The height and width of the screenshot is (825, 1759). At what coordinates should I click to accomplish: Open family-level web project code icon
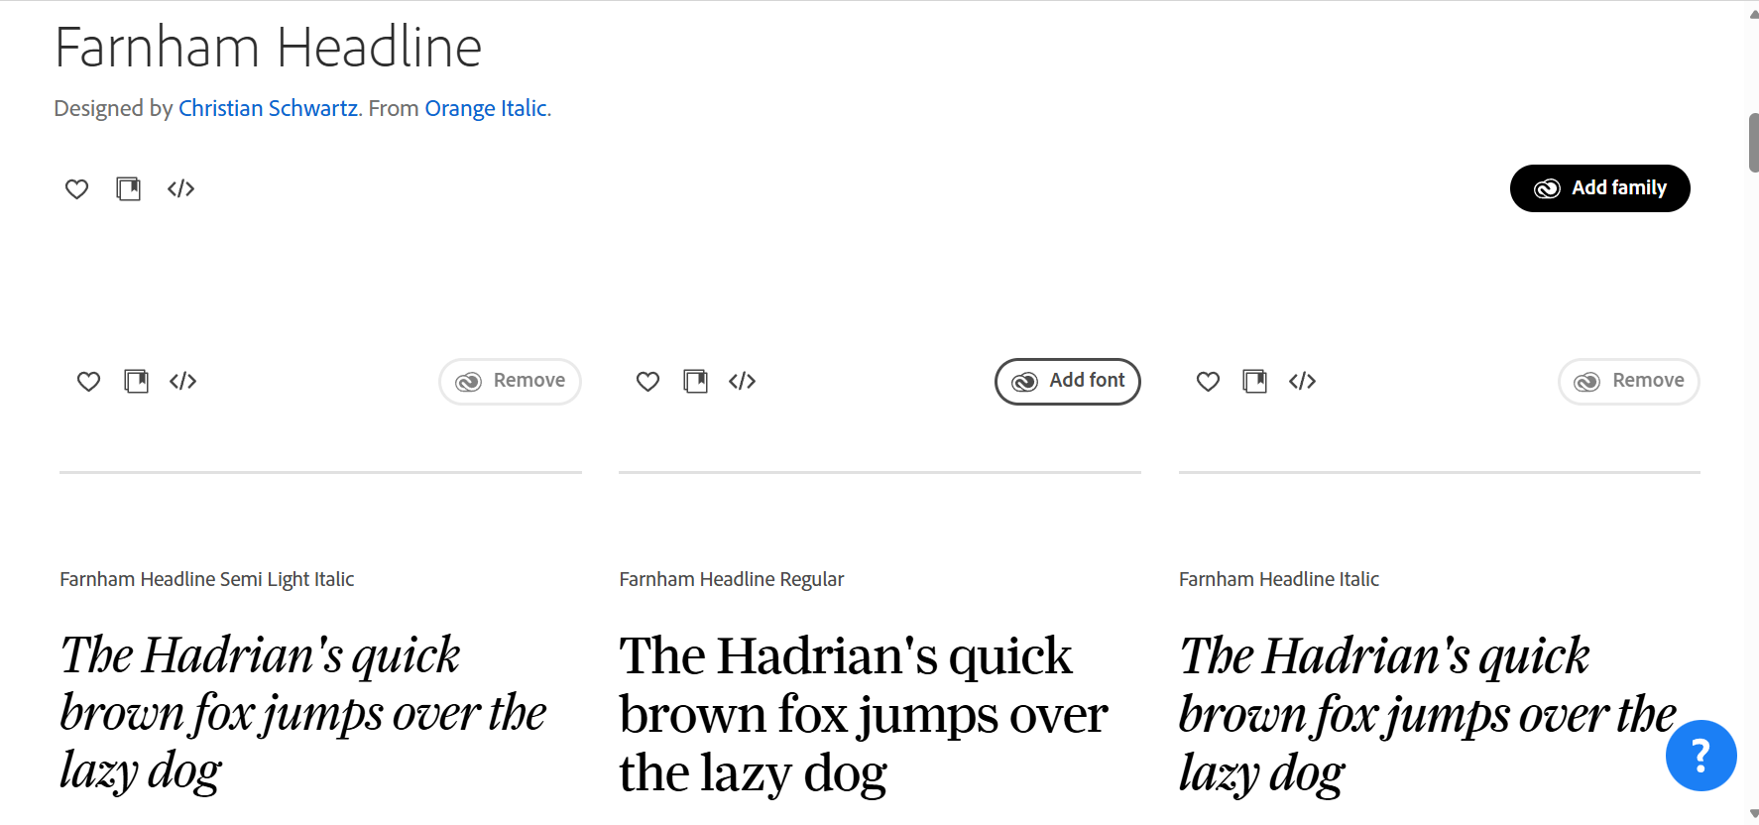click(x=180, y=188)
